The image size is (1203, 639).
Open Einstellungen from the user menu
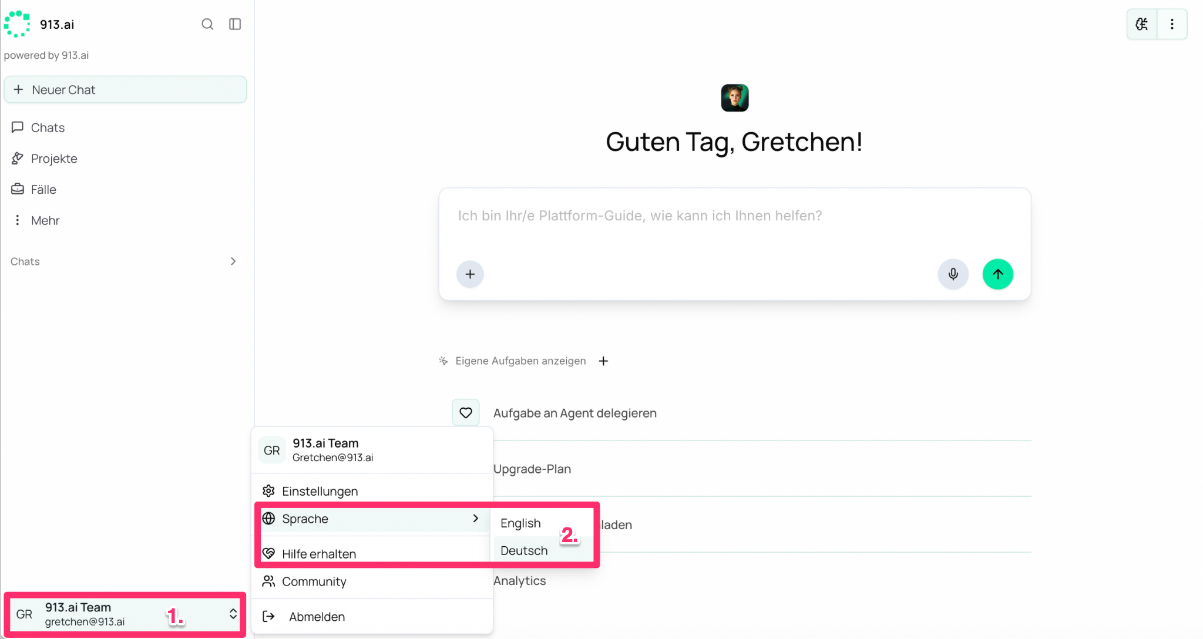coord(372,491)
